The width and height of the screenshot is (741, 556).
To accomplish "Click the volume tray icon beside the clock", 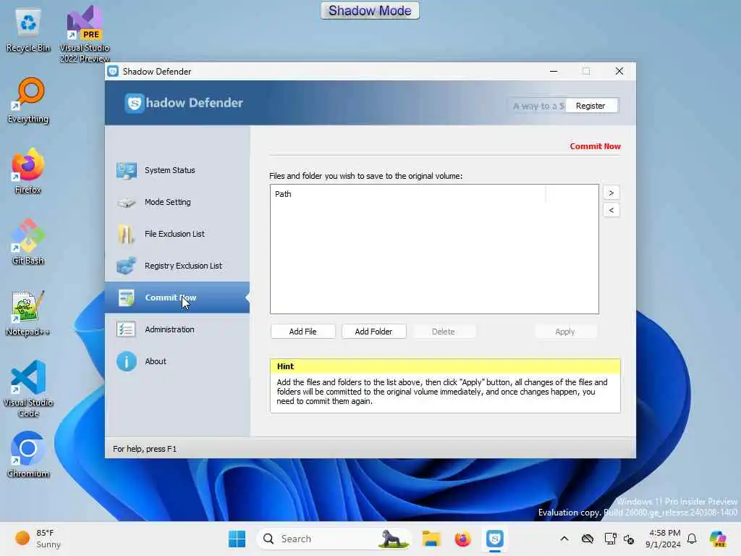I will coord(629,539).
